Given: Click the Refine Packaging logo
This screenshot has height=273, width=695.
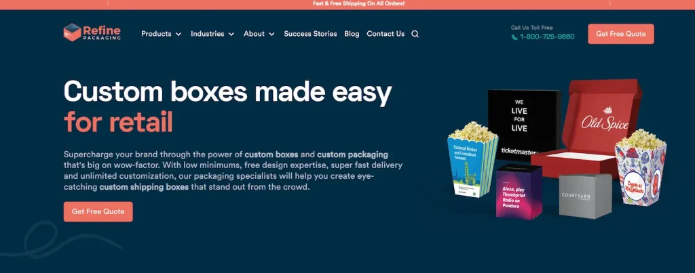Looking at the screenshot, I should [x=92, y=33].
